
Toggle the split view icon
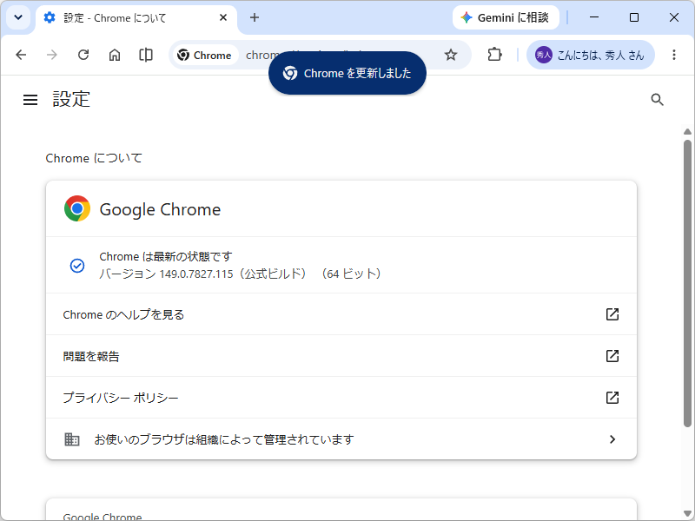146,55
